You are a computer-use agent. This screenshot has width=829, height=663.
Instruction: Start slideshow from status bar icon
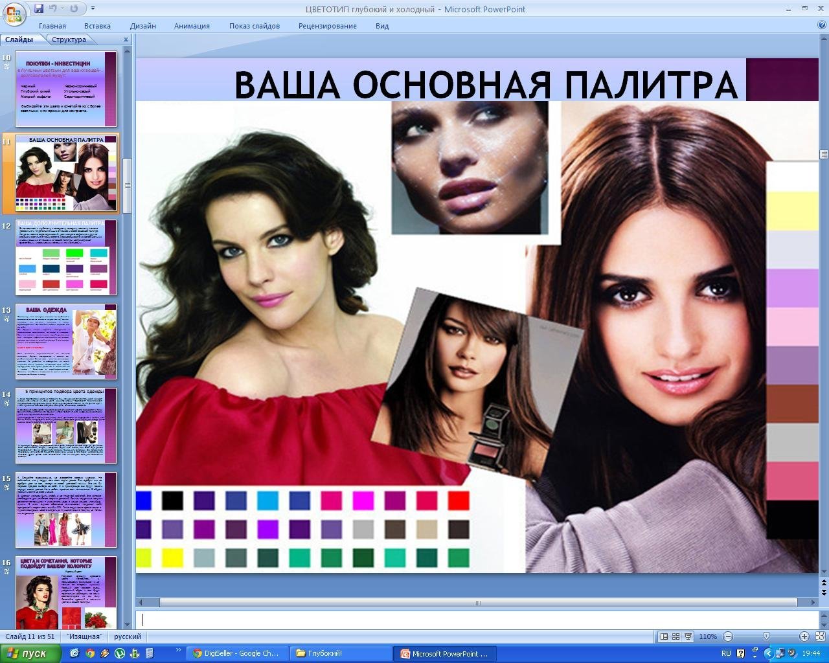[x=688, y=636]
